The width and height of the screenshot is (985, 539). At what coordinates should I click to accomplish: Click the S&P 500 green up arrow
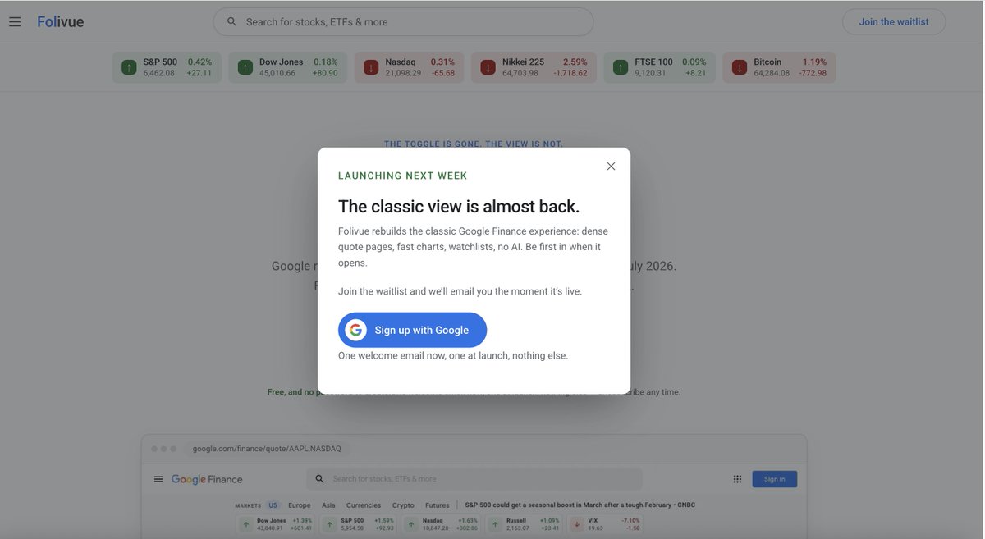click(x=129, y=67)
